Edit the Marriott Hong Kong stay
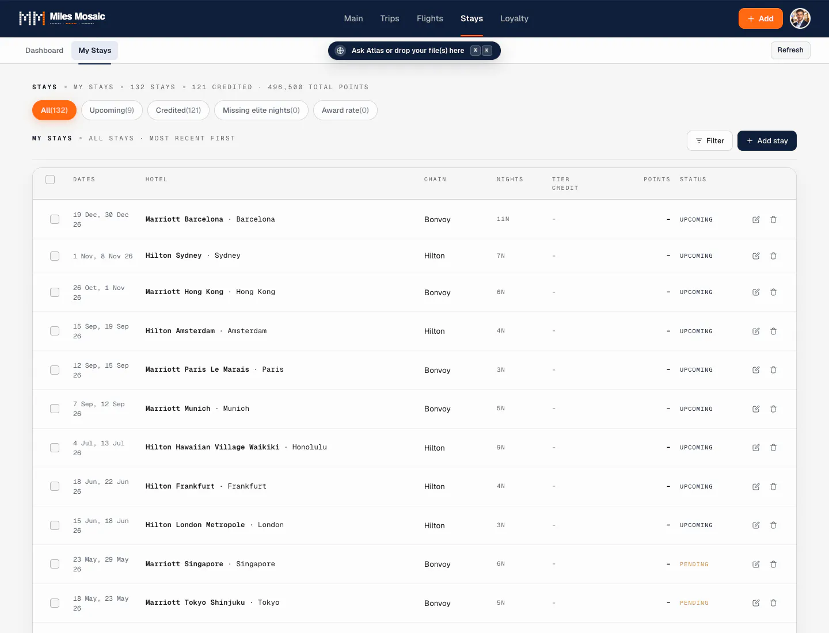Viewport: 829px width, 633px height. (756, 292)
